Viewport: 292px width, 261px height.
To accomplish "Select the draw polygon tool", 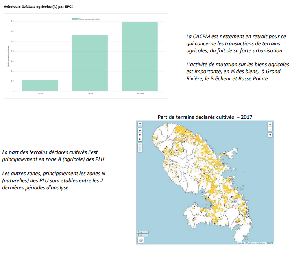I will (x=140, y=131).
